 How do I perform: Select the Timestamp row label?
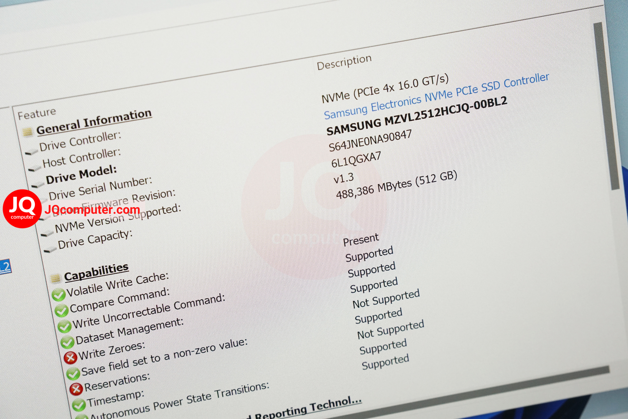pyautogui.click(x=116, y=399)
